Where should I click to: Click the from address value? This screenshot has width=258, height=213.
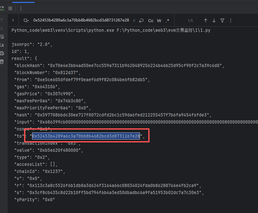(x=91, y=80)
